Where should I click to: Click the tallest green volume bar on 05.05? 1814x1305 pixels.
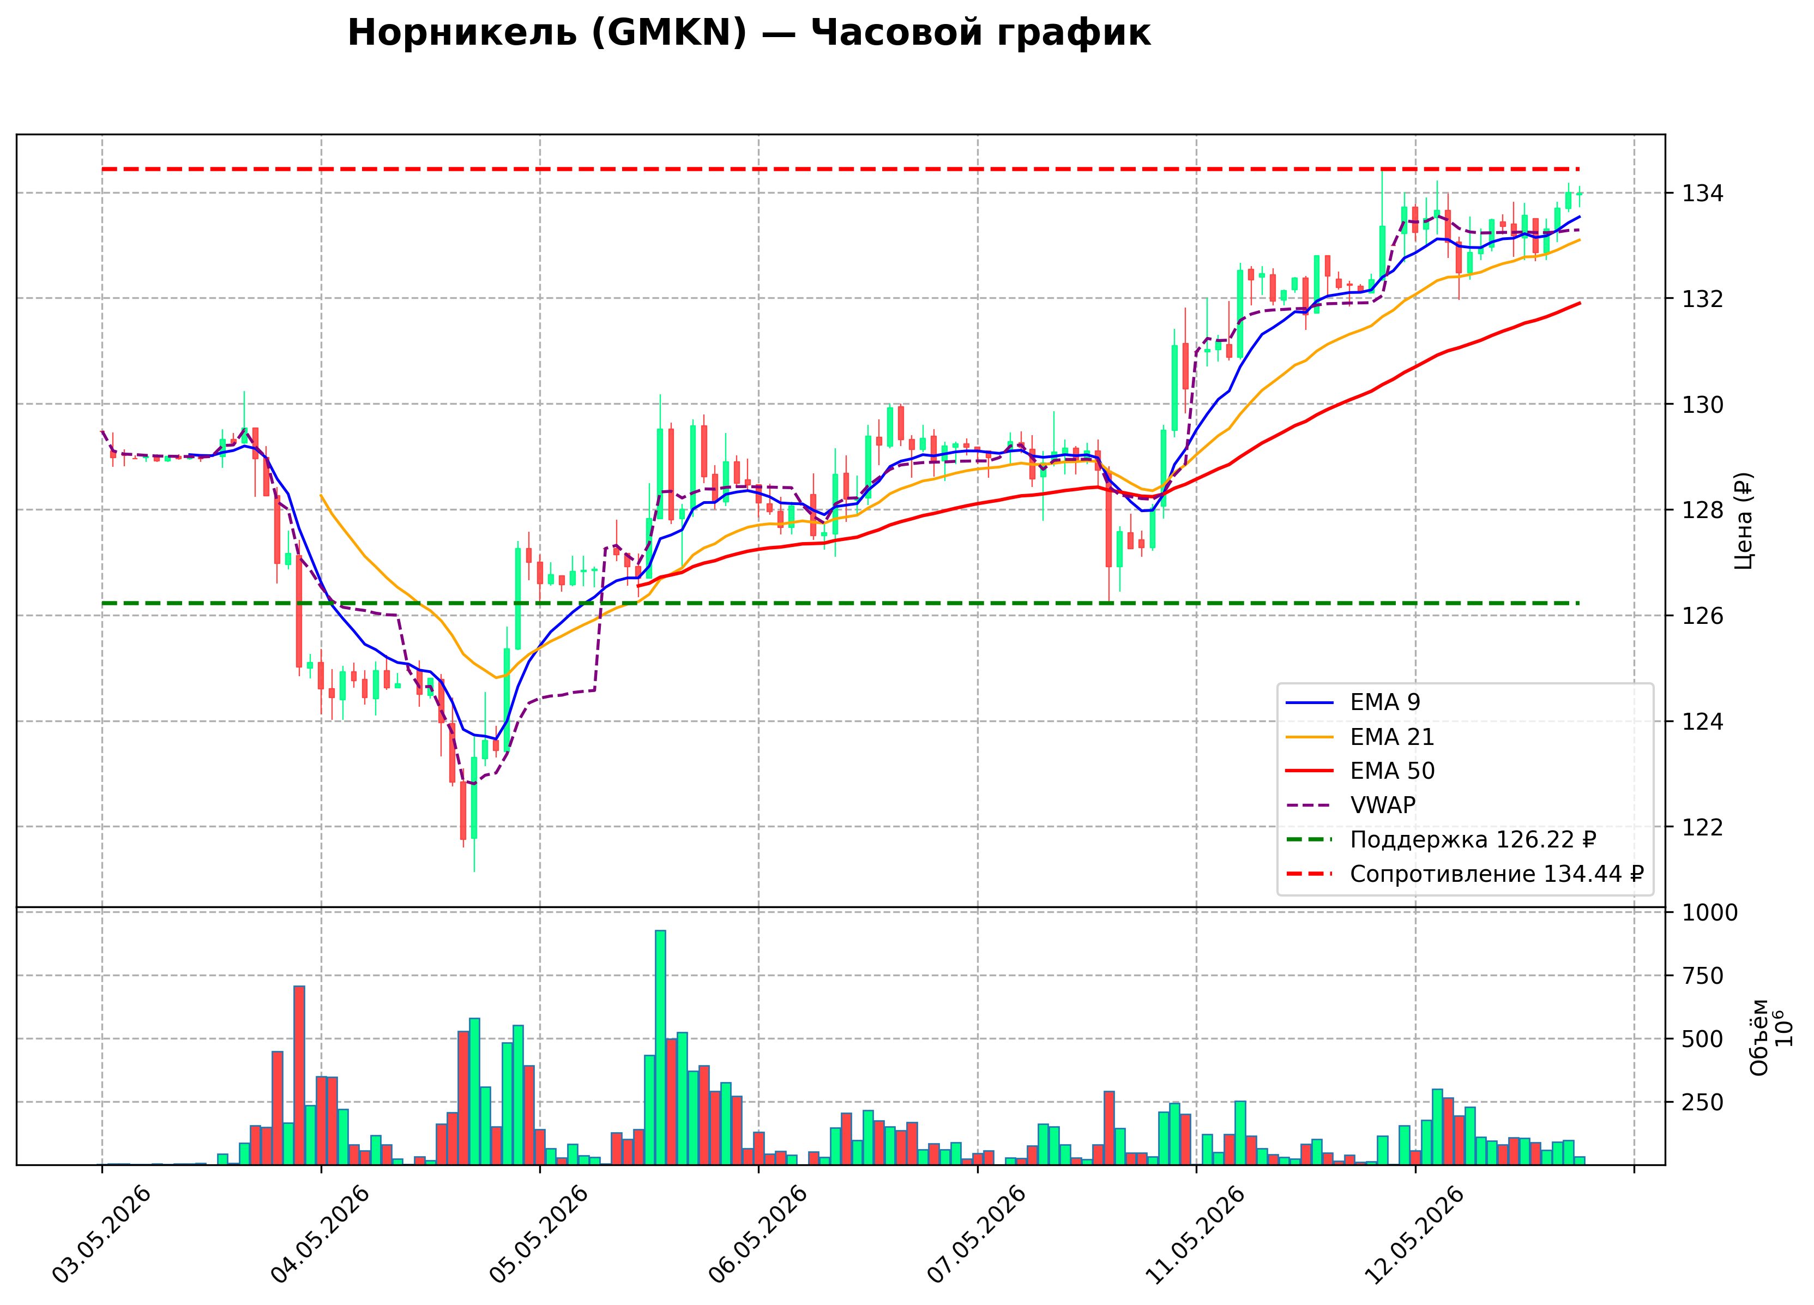(660, 1048)
